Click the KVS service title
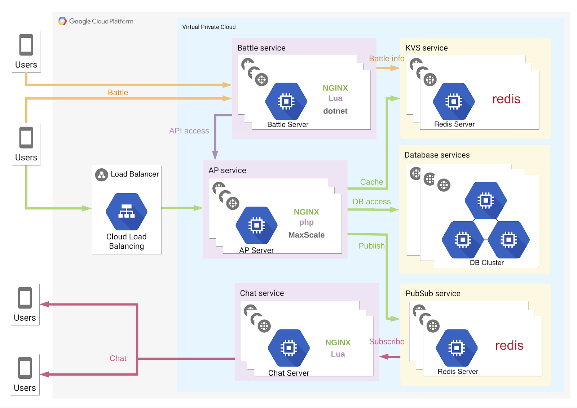 click(427, 48)
